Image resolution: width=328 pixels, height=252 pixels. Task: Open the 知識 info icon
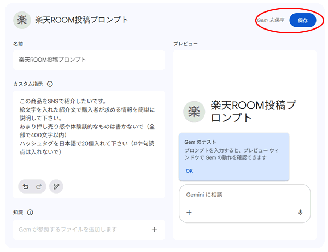(30, 213)
